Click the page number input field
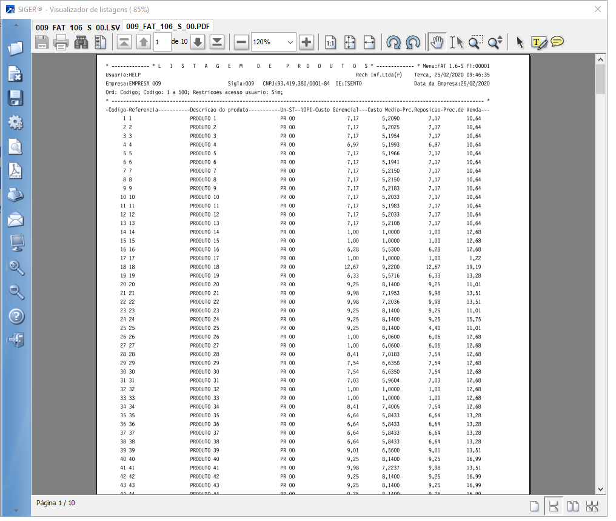This screenshot has width=616, height=521. pos(161,42)
